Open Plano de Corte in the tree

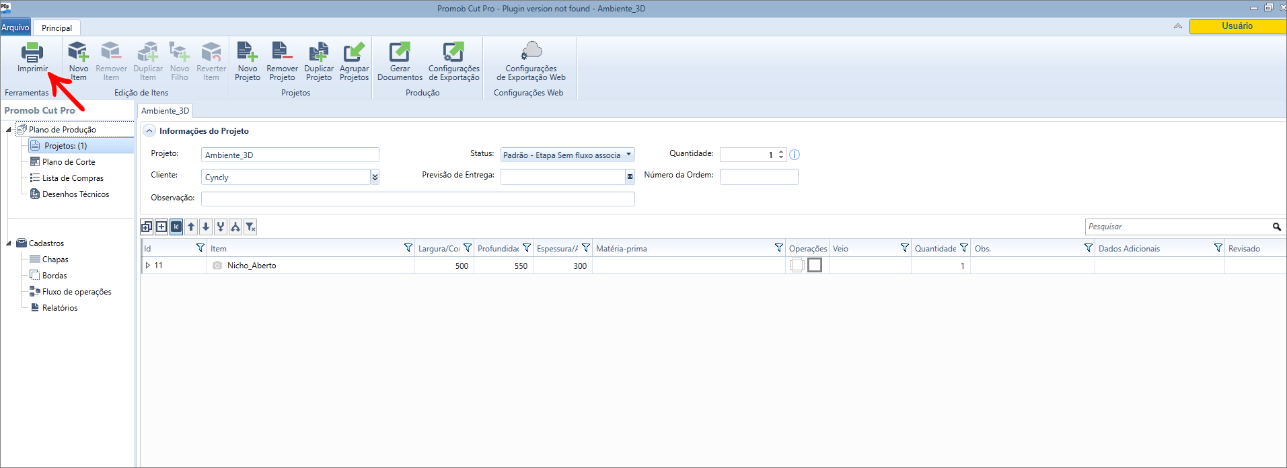(x=68, y=162)
